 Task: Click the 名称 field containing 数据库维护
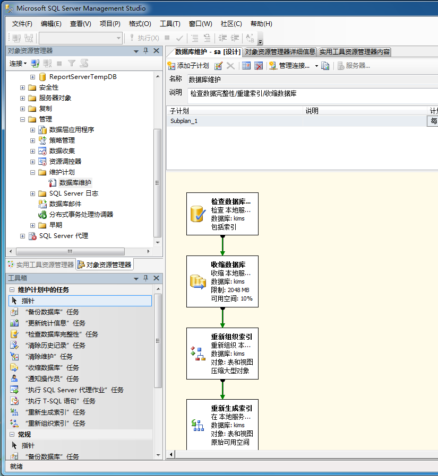point(313,80)
